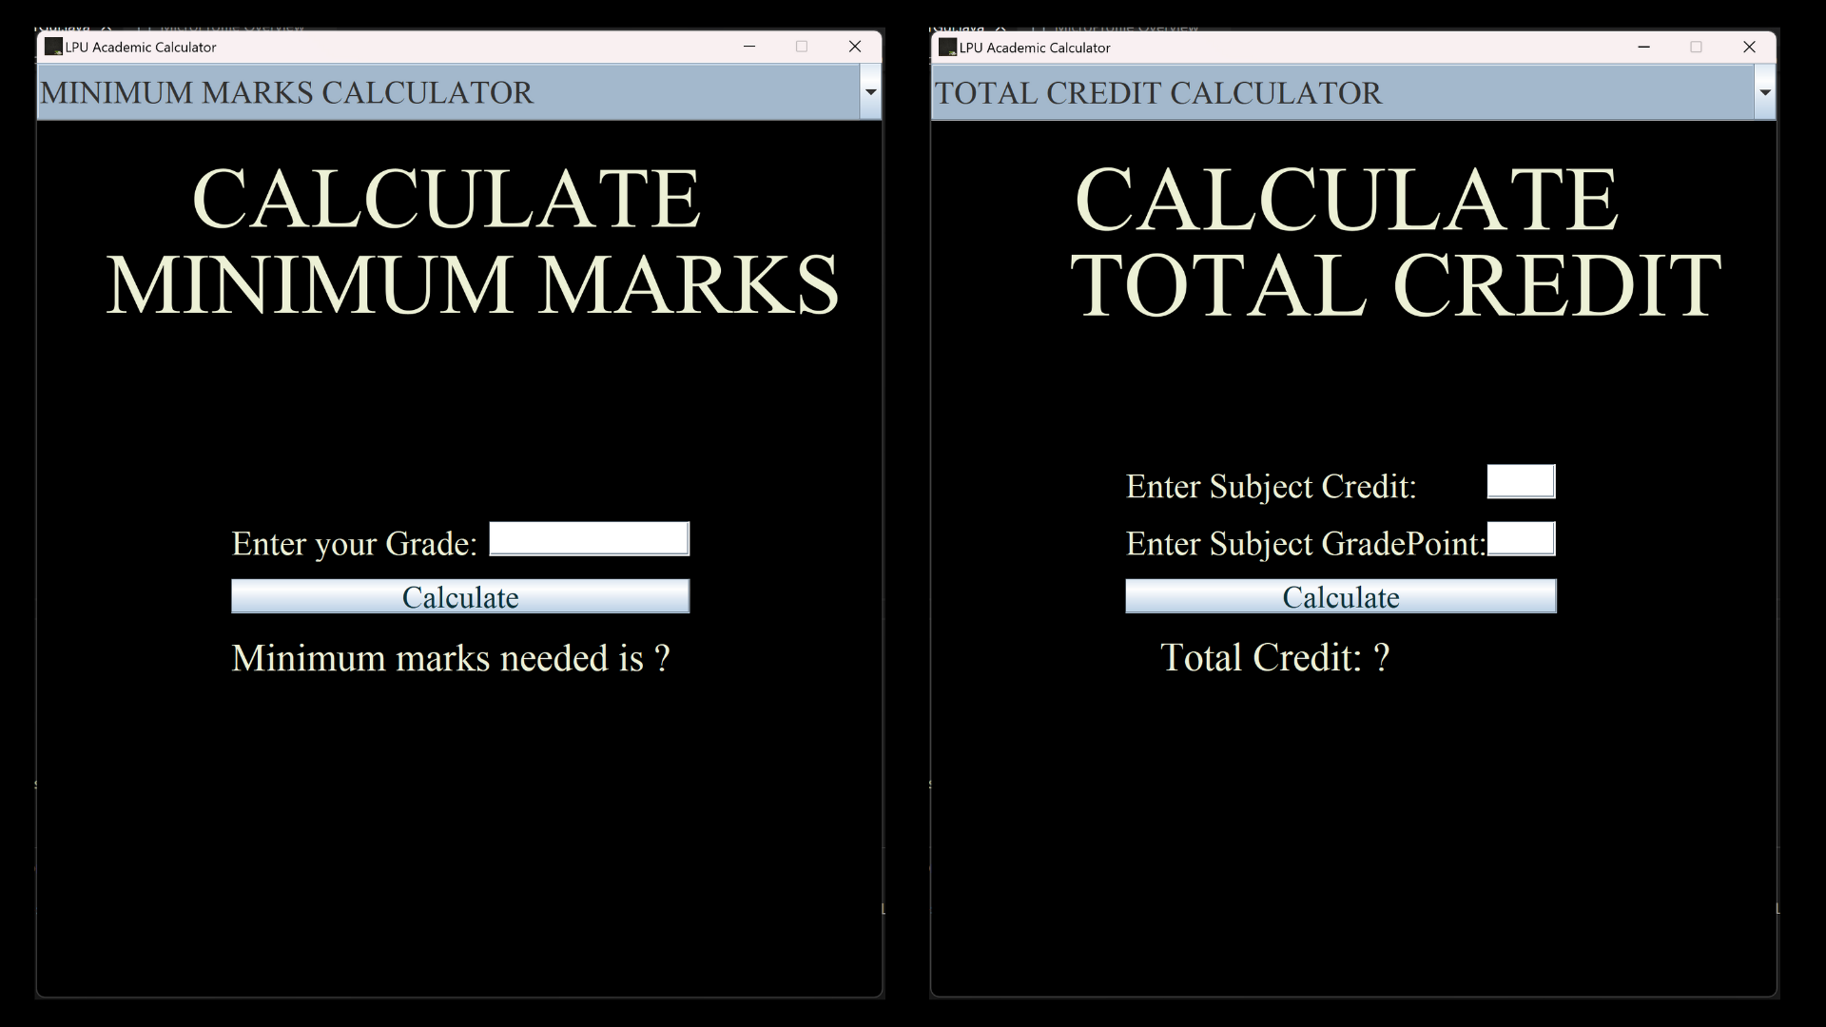Image resolution: width=1826 pixels, height=1027 pixels.
Task: Open the MINIMUM MARKS CALCULATOR dropdown arrow
Action: [x=870, y=92]
